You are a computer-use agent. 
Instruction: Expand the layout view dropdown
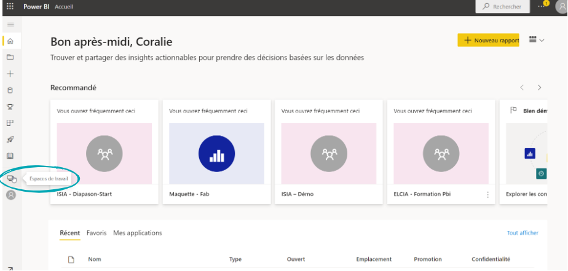(x=537, y=40)
